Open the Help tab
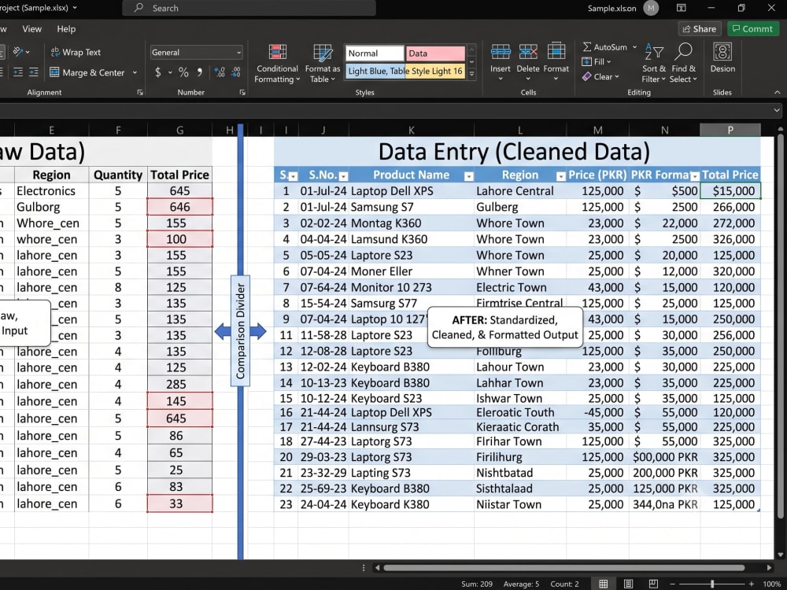Screen dimensions: 787x590 point(66,29)
